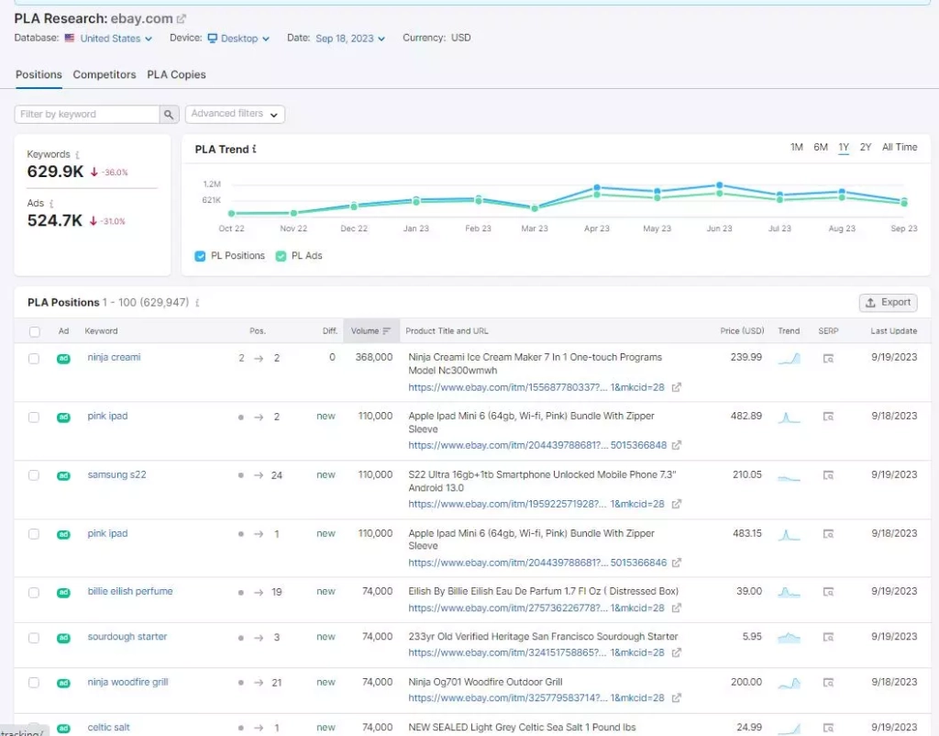This screenshot has width=939, height=736.
Task: Open the ninja woodfire grill keyword link
Action: tap(127, 682)
